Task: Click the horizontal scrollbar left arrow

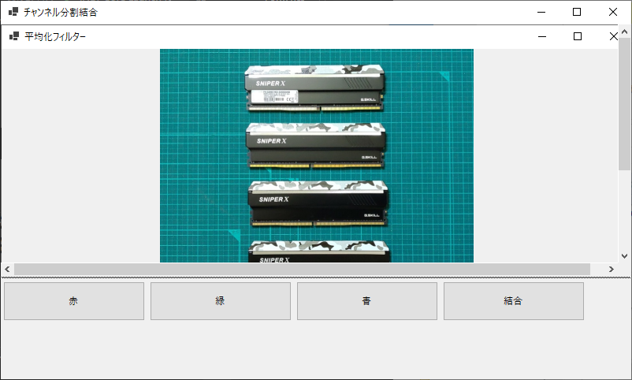Action: pyautogui.click(x=7, y=269)
